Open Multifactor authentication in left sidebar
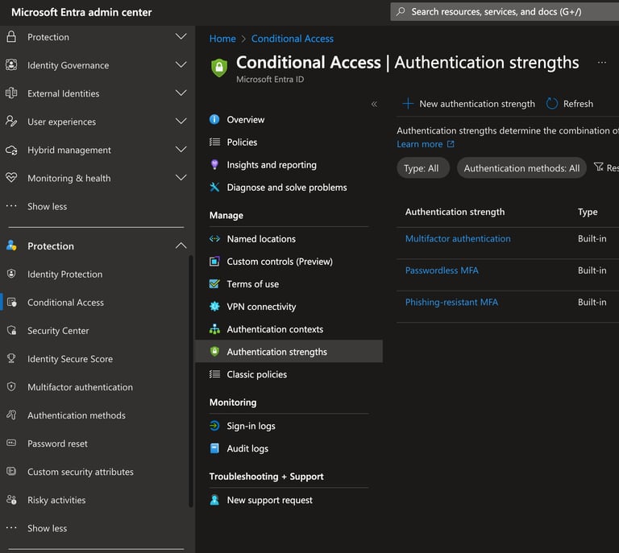Image resolution: width=619 pixels, height=553 pixels. pyautogui.click(x=80, y=387)
